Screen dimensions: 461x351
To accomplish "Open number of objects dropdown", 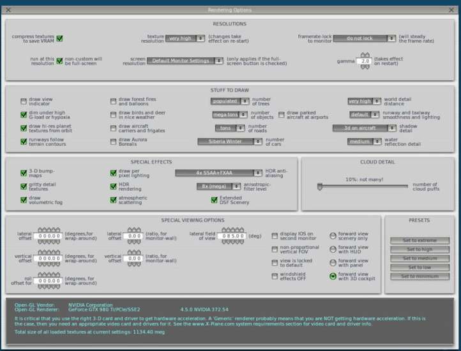I will (230, 115).
